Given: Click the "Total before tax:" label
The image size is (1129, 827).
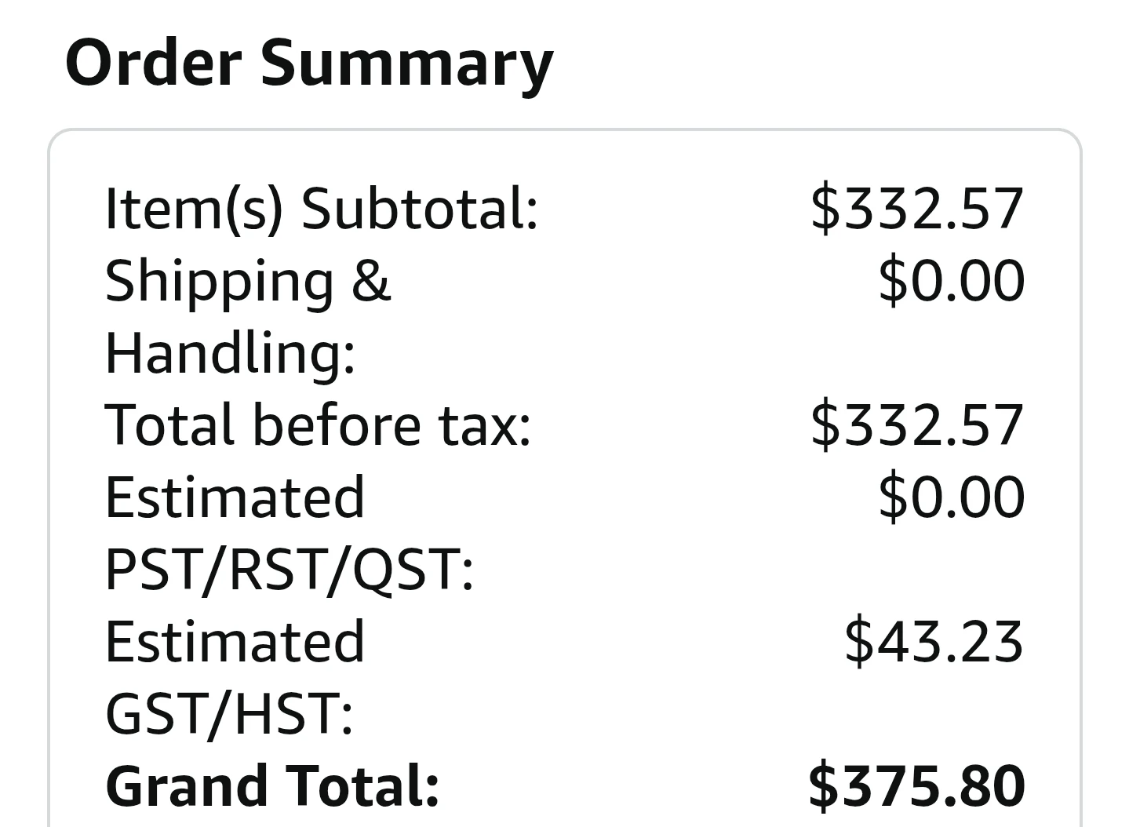Looking at the screenshot, I should click(x=318, y=425).
